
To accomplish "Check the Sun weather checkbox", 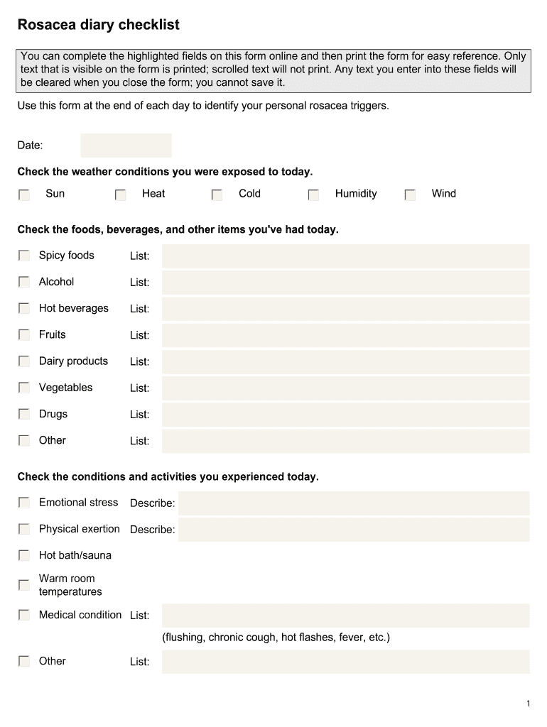I will pos(24,195).
